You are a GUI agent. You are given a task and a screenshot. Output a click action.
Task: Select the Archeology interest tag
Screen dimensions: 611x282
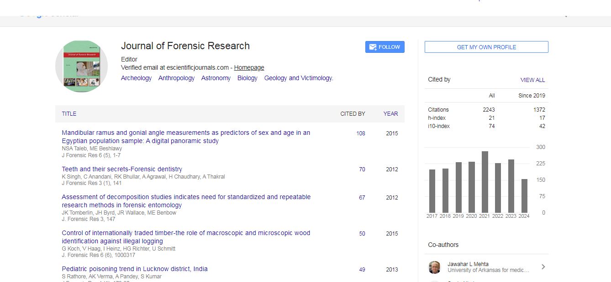[136, 78]
